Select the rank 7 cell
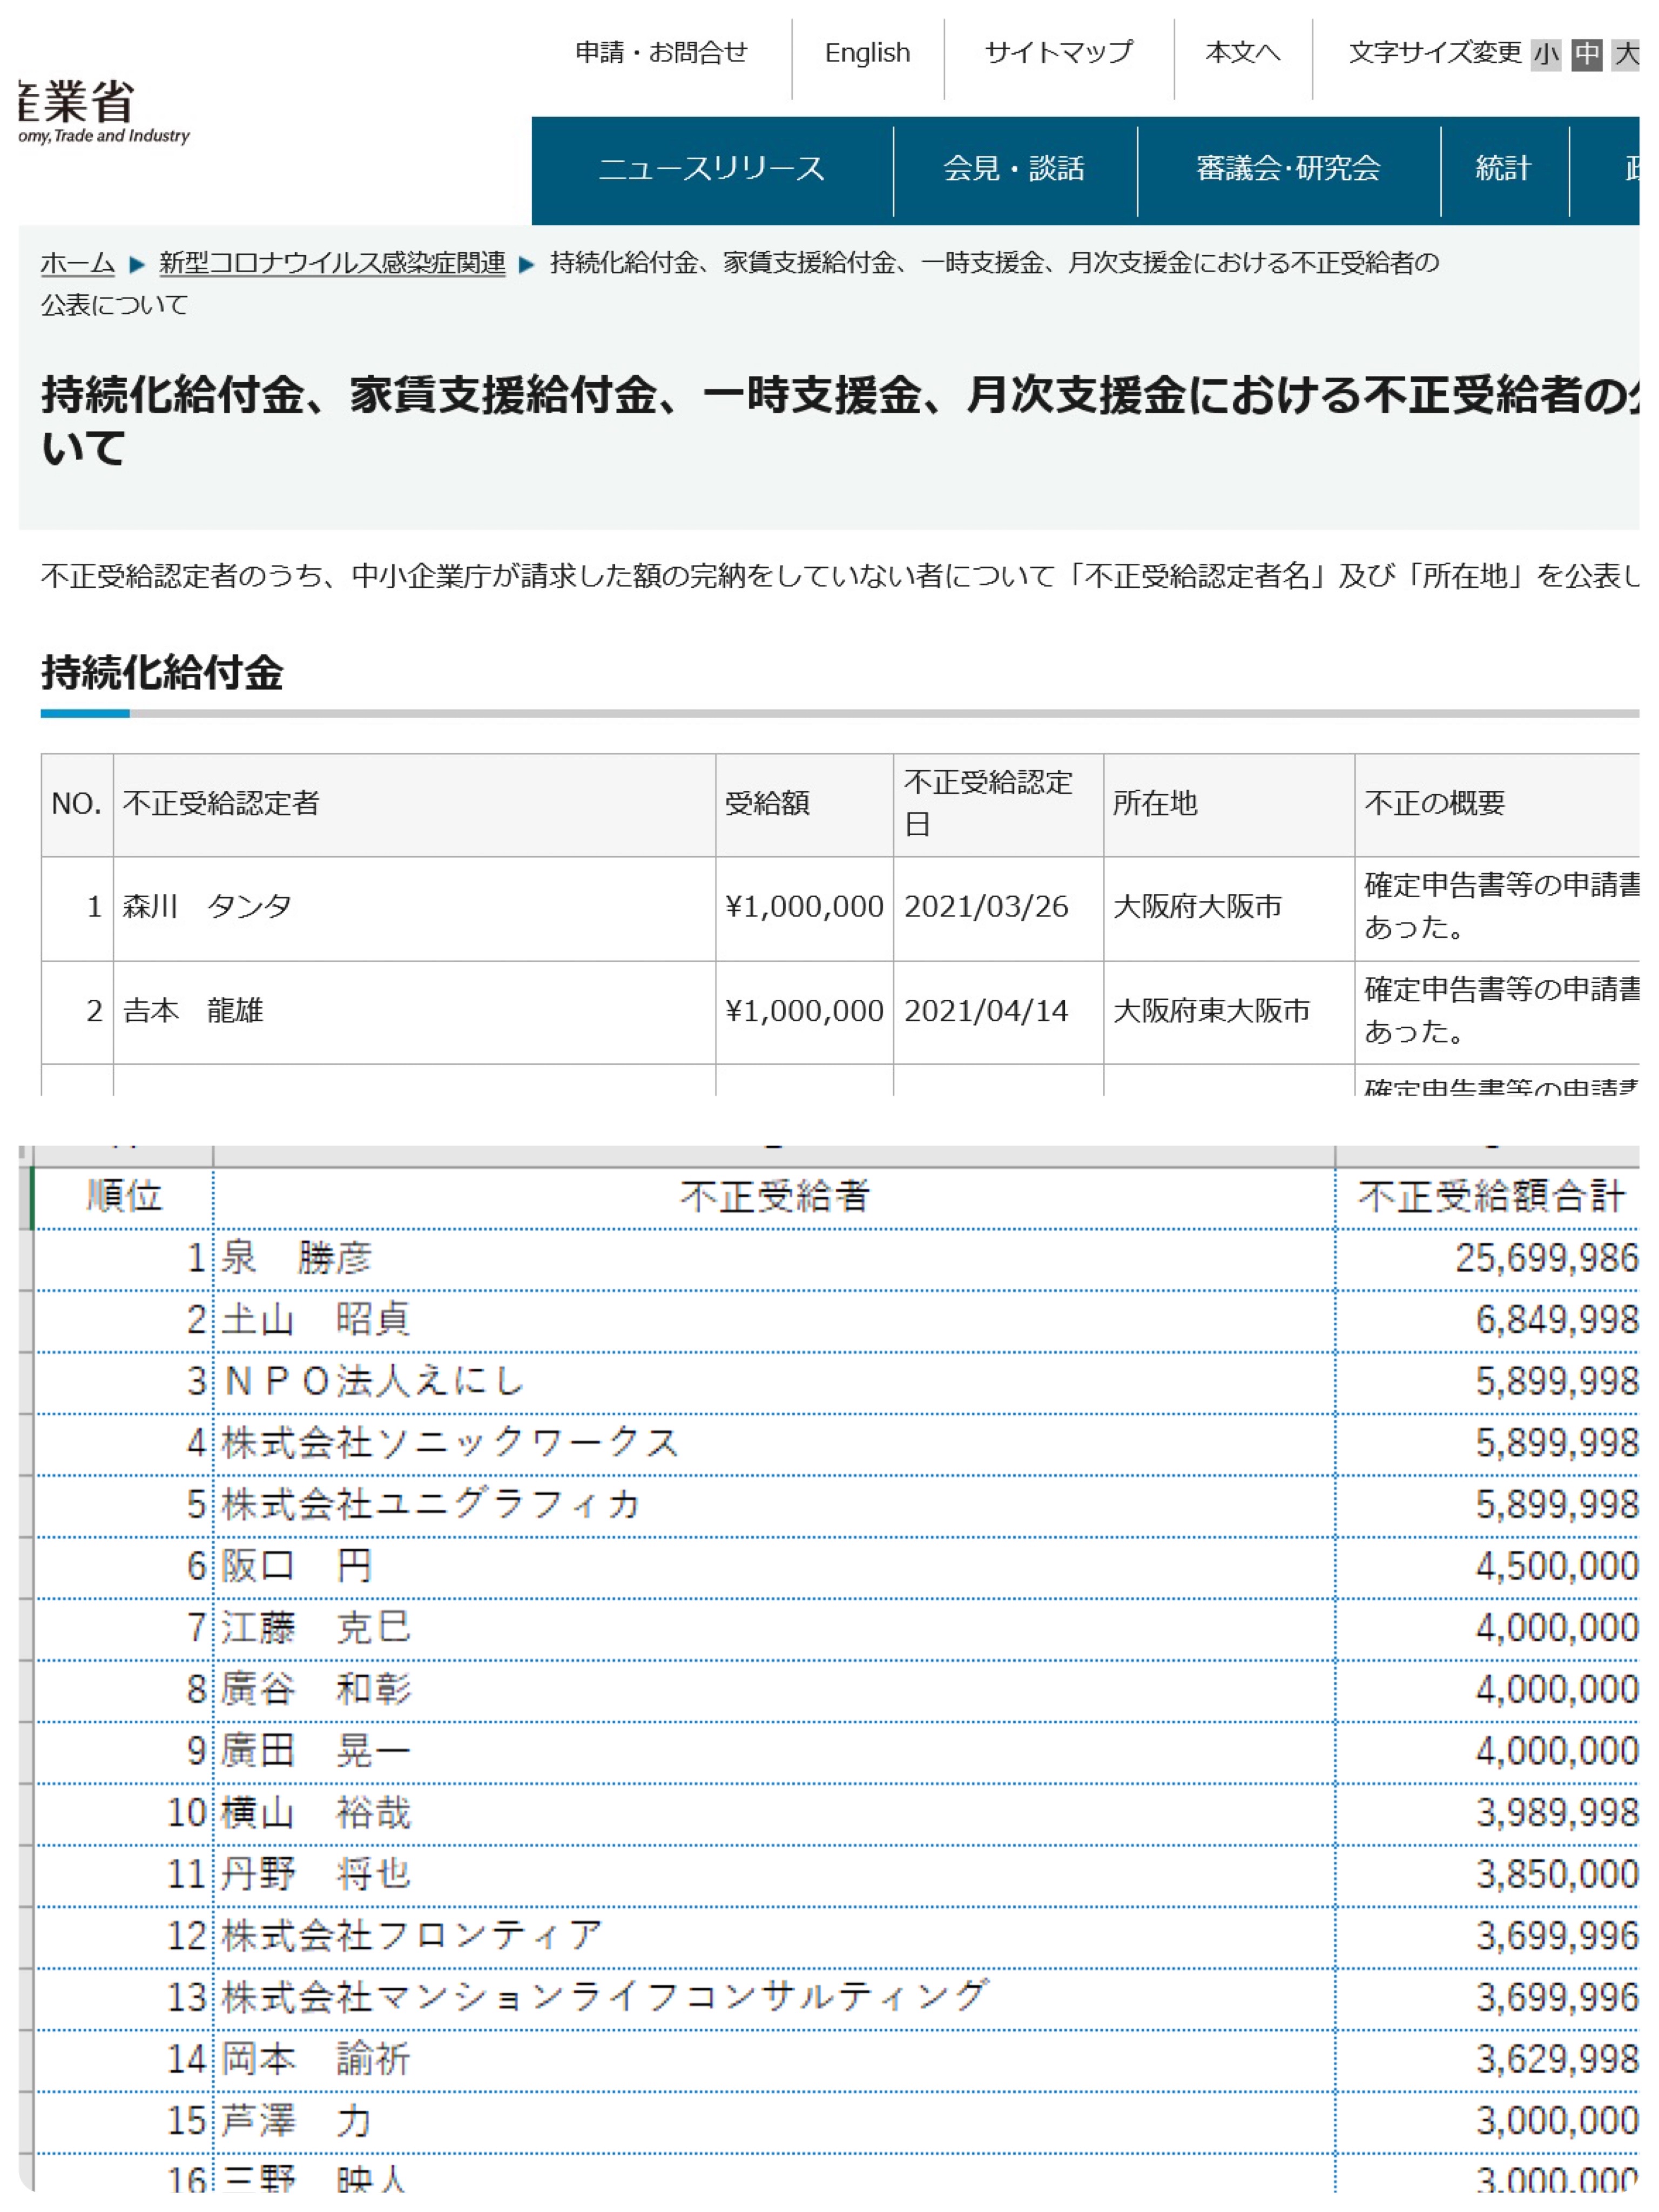The width and height of the screenshot is (1659, 2212). tap(124, 1629)
